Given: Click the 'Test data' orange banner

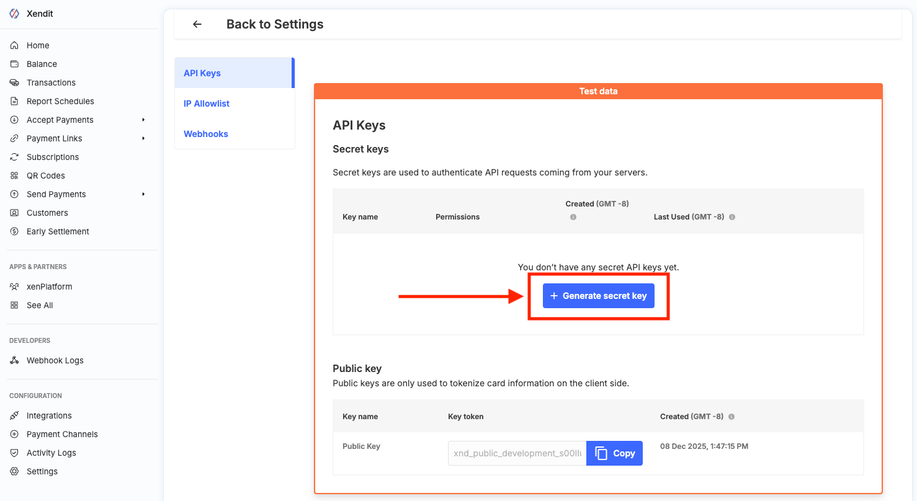Looking at the screenshot, I should click(598, 91).
